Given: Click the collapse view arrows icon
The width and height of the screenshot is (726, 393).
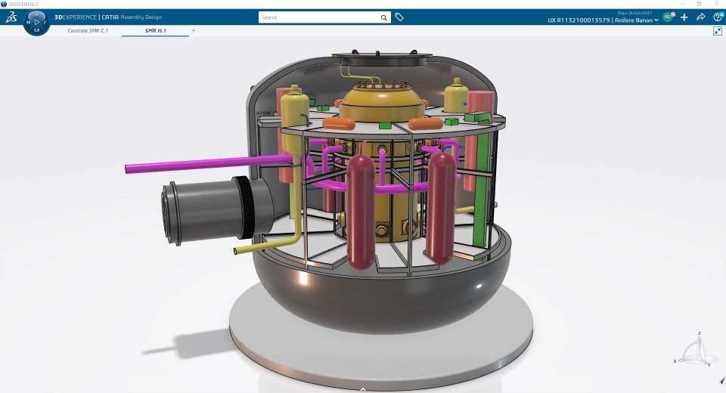Looking at the screenshot, I should (717, 31).
